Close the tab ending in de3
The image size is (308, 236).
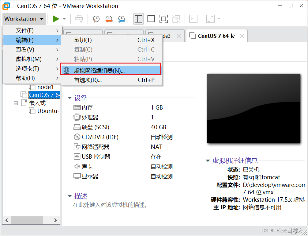point(179,36)
